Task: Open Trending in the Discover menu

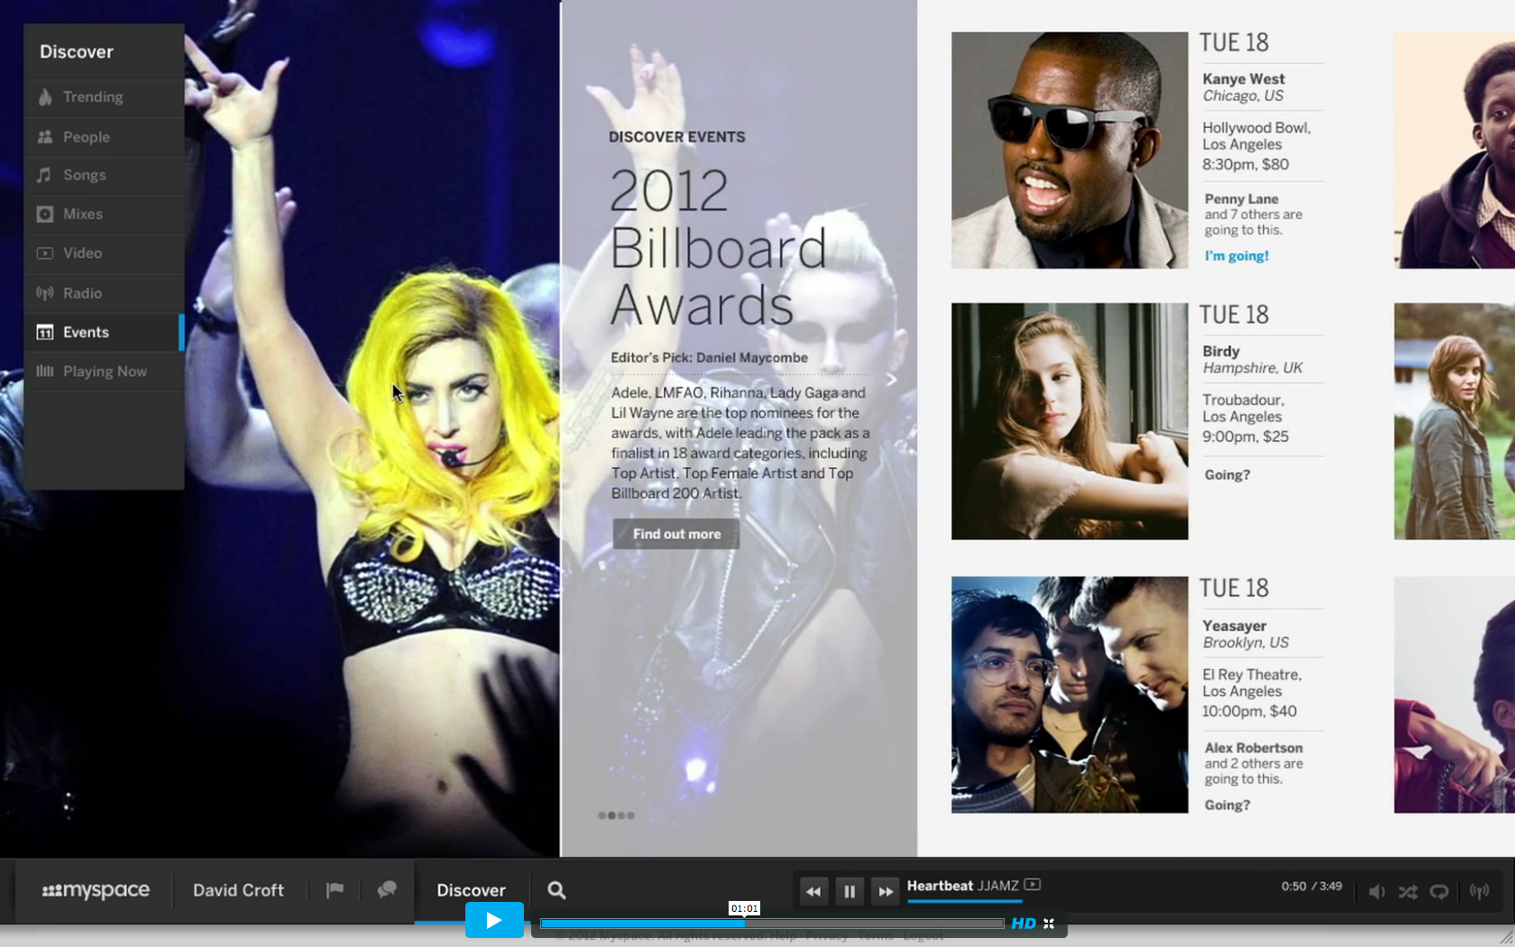Action: [104, 97]
